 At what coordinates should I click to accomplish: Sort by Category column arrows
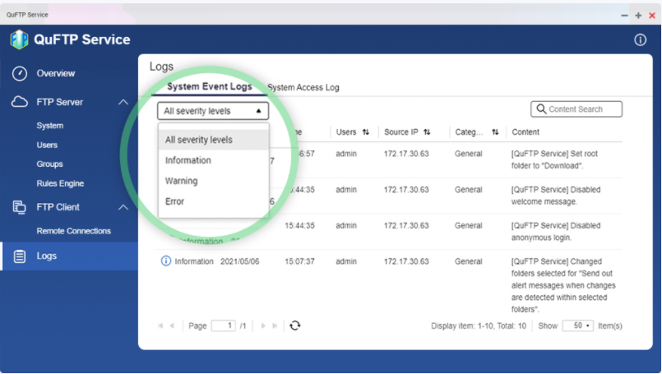(x=495, y=132)
